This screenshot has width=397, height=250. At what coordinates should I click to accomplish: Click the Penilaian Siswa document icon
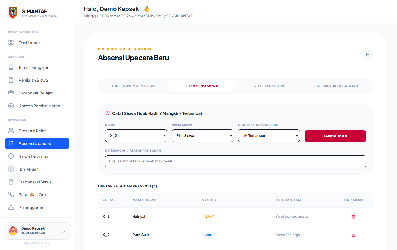[11, 80]
